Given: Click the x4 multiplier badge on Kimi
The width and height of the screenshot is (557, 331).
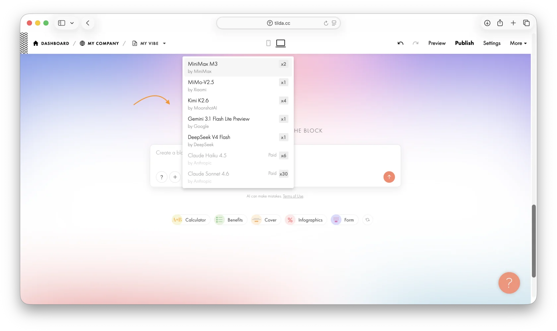Looking at the screenshot, I should coord(283,101).
